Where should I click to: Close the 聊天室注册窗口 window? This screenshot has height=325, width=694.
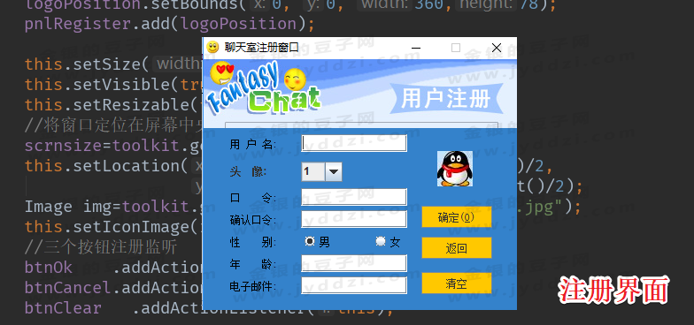point(496,48)
